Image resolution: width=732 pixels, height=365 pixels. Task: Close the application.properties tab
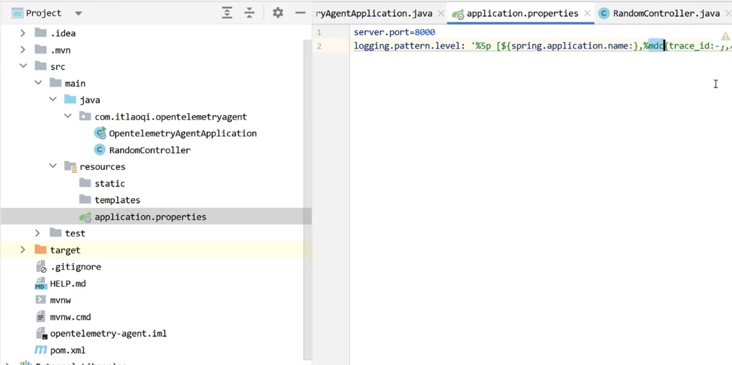click(587, 14)
